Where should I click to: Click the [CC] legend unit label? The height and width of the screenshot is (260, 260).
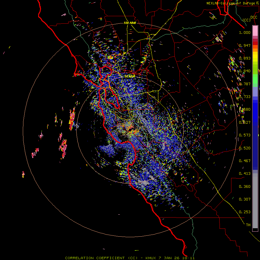pos(247,20)
